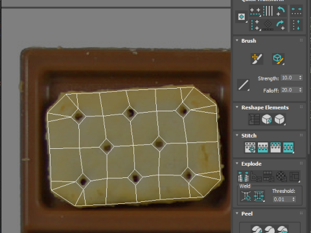Image resolution: width=311 pixels, height=233 pixels.
Task: Click Flatten by Material ID icon
Action: [x=281, y=176]
